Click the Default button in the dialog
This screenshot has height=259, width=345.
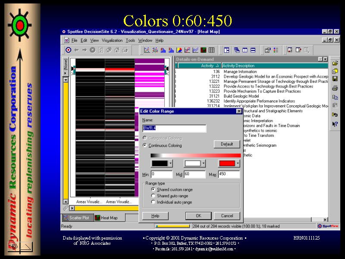pos(227,144)
